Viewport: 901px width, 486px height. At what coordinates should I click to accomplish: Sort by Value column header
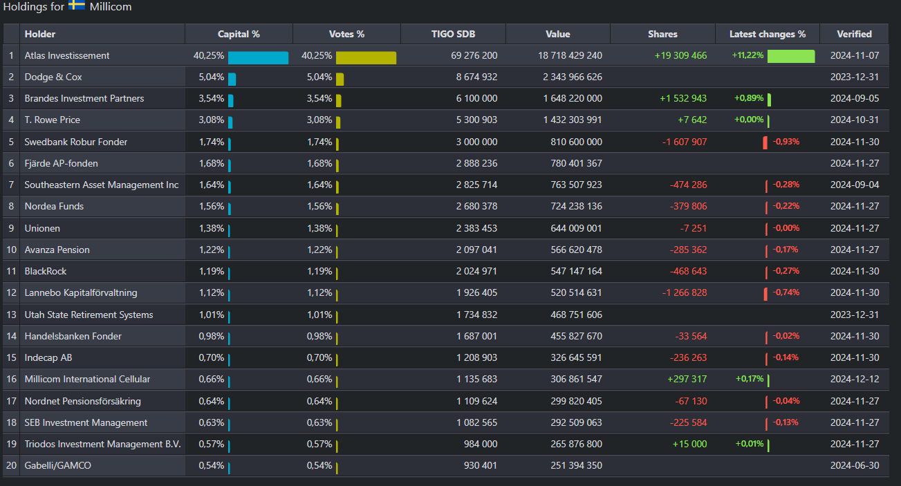coord(557,34)
